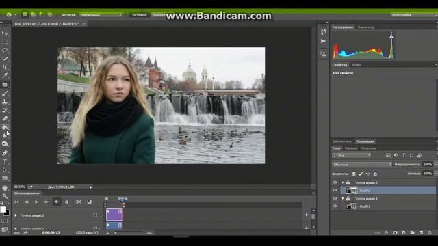This screenshot has height=246, width=438.
Task: Select the Crop tool
Action: pyautogui.click(x=5, y=67)
